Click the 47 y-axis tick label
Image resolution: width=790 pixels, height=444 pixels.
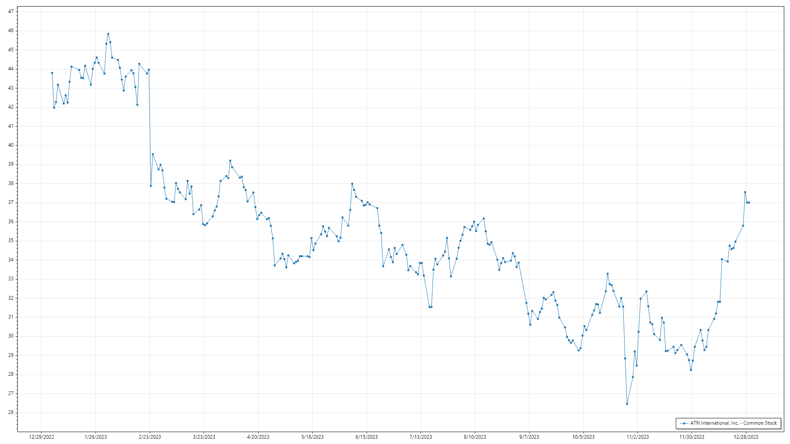[11, 12]
